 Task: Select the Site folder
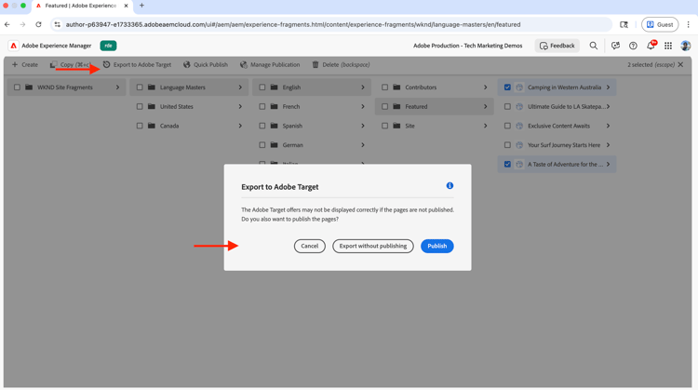(434, 126)
